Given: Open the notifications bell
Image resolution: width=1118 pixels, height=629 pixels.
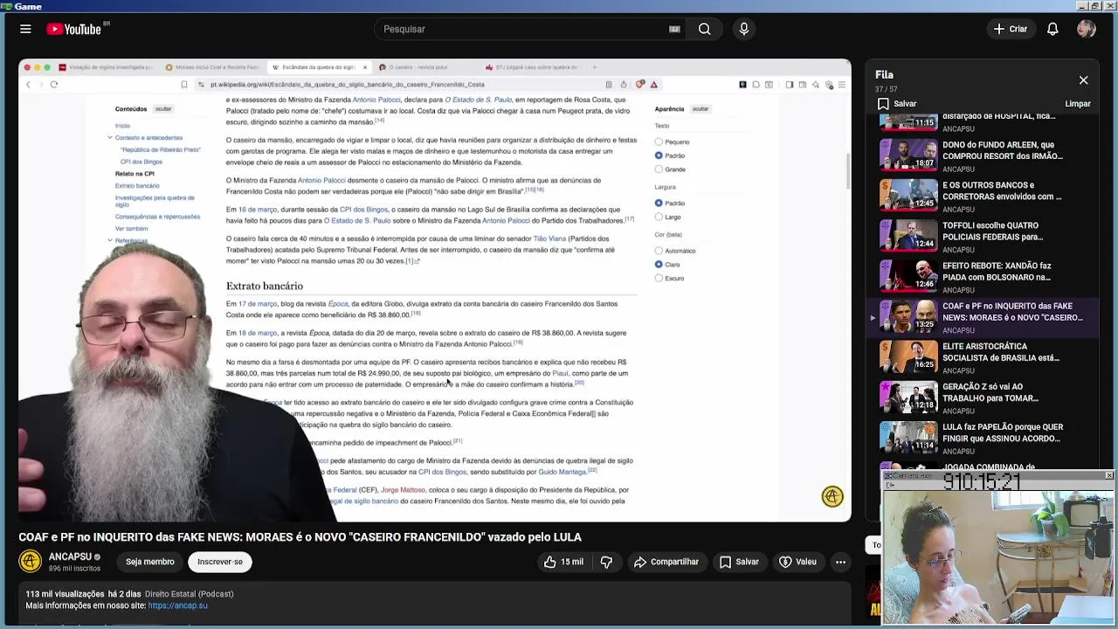Looking at the screenshot, I should pos(1052,29).
